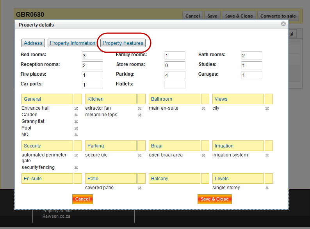The image size is (310, 229).
Task: Click the small box beside Kitchen header
Action: 141,99
